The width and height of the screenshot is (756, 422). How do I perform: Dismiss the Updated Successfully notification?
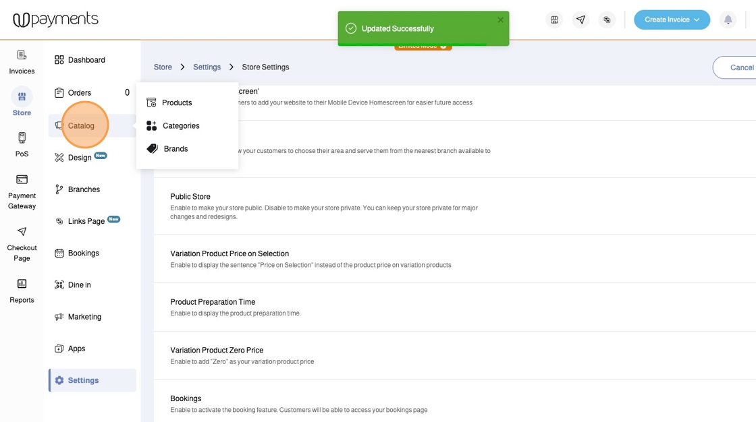pos(500,20)
